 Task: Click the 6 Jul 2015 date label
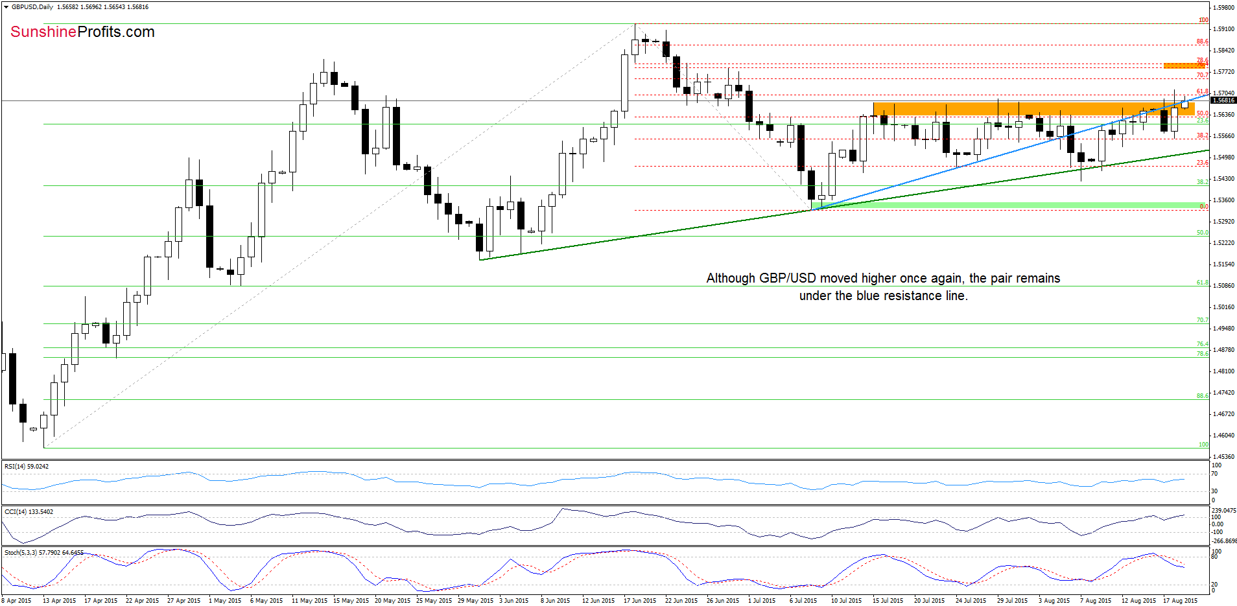coord(803,601)
